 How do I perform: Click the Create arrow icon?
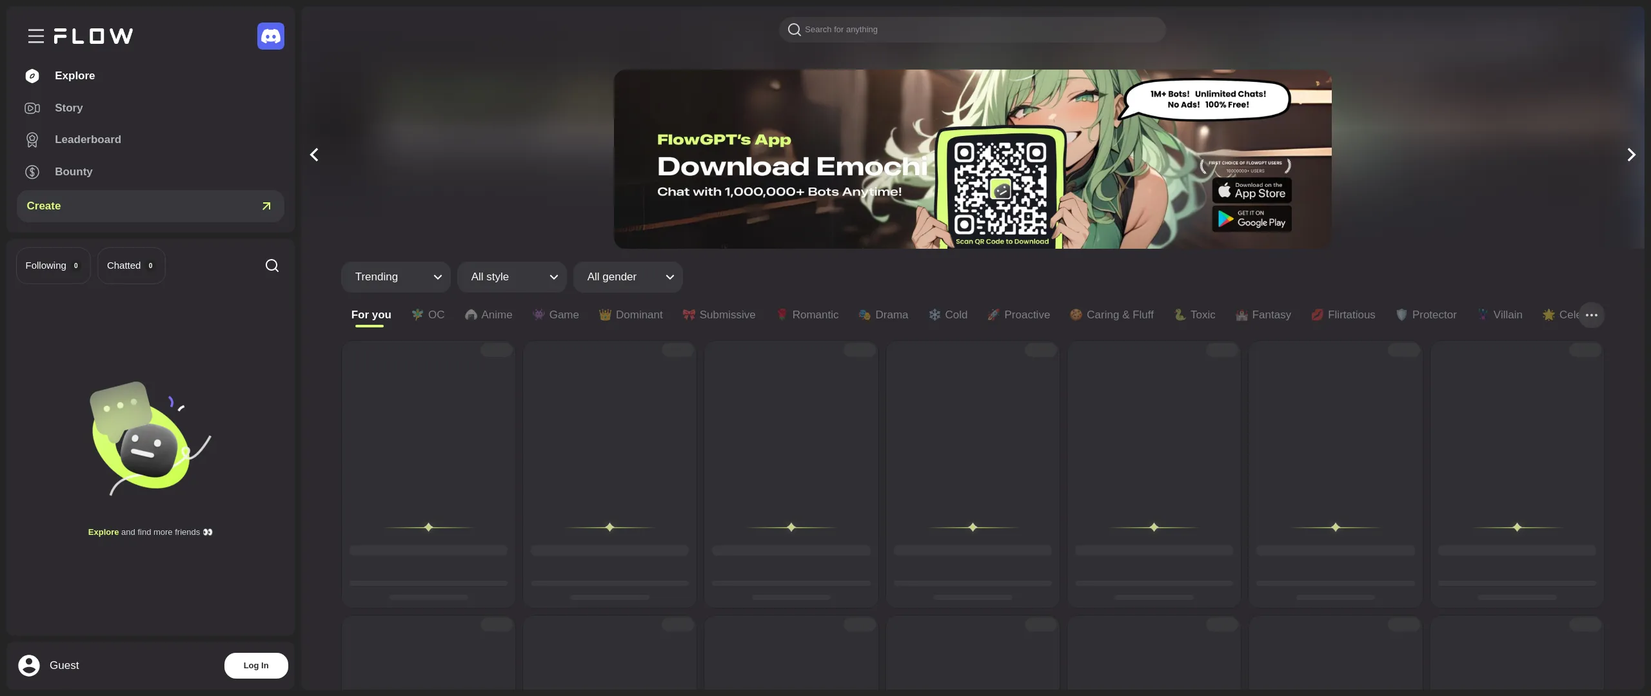(266, 206)
